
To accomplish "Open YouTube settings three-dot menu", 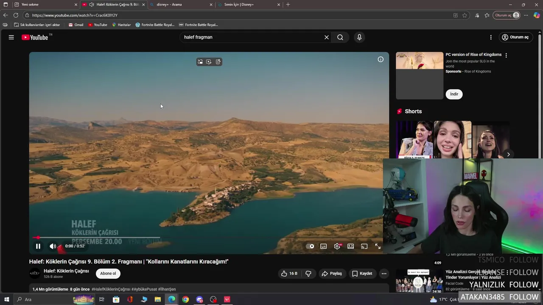I will tap(491, 37).
